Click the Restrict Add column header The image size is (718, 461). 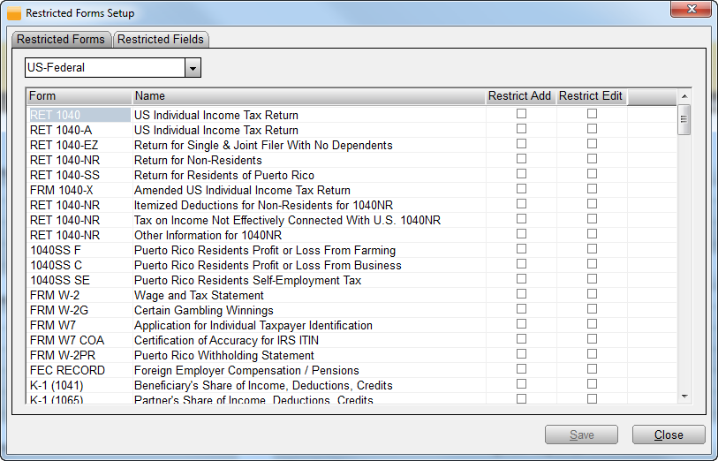(x=520, y=96)
